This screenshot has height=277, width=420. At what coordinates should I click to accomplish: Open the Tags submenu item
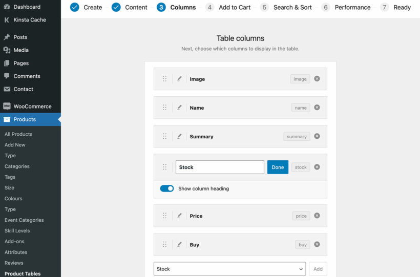tap(10, 177)
